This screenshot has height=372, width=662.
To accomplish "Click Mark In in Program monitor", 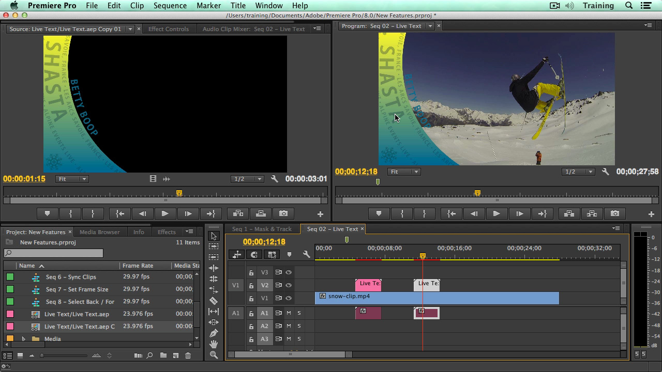I will pos(402,213).
